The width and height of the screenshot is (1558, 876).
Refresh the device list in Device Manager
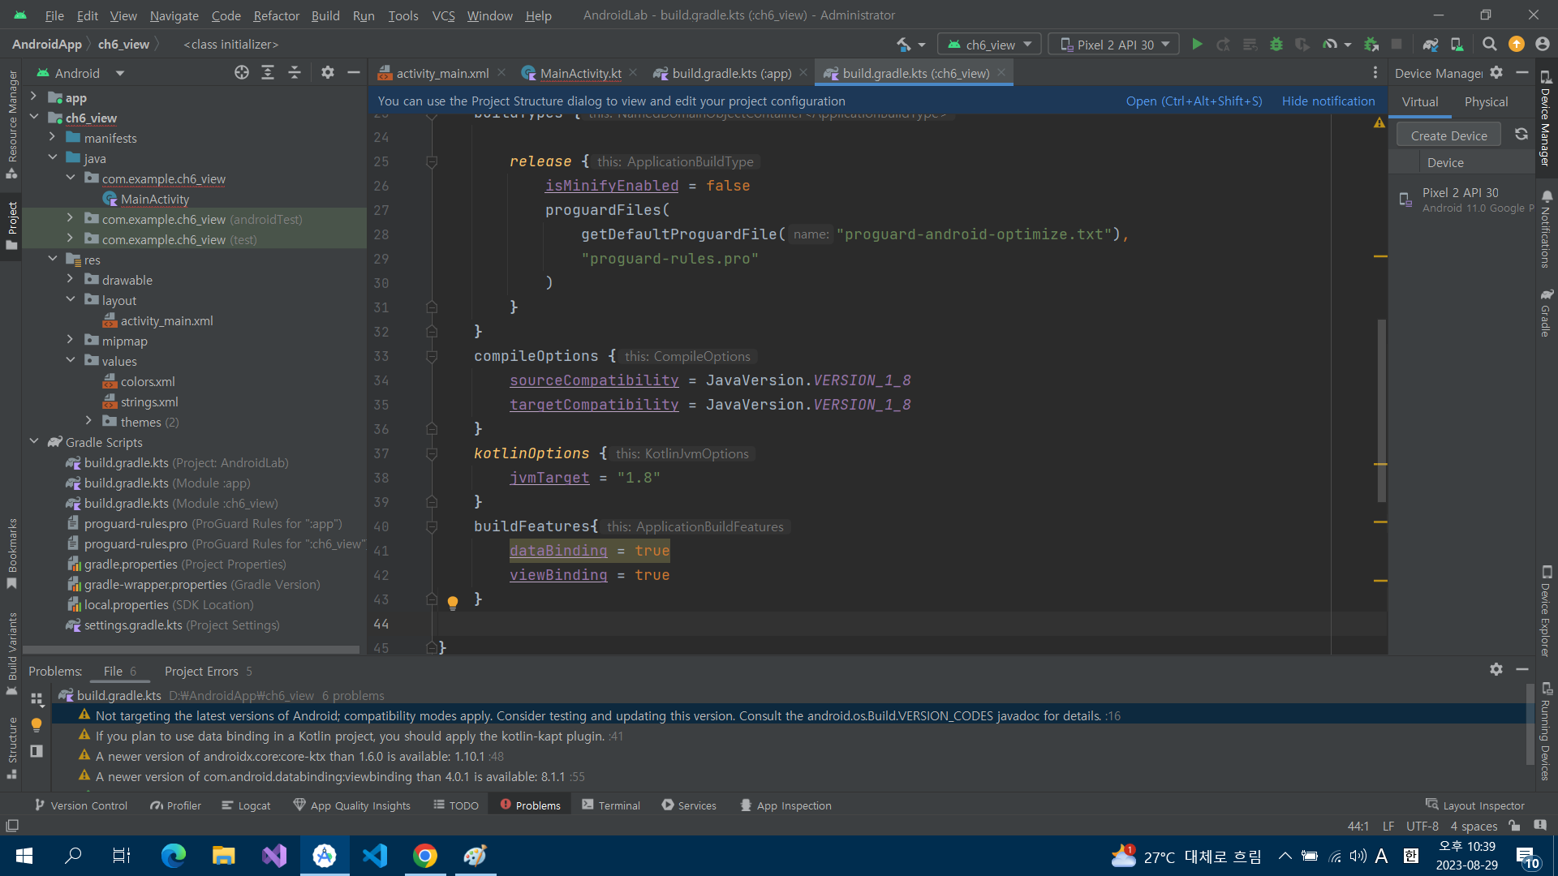[1521, 135]
